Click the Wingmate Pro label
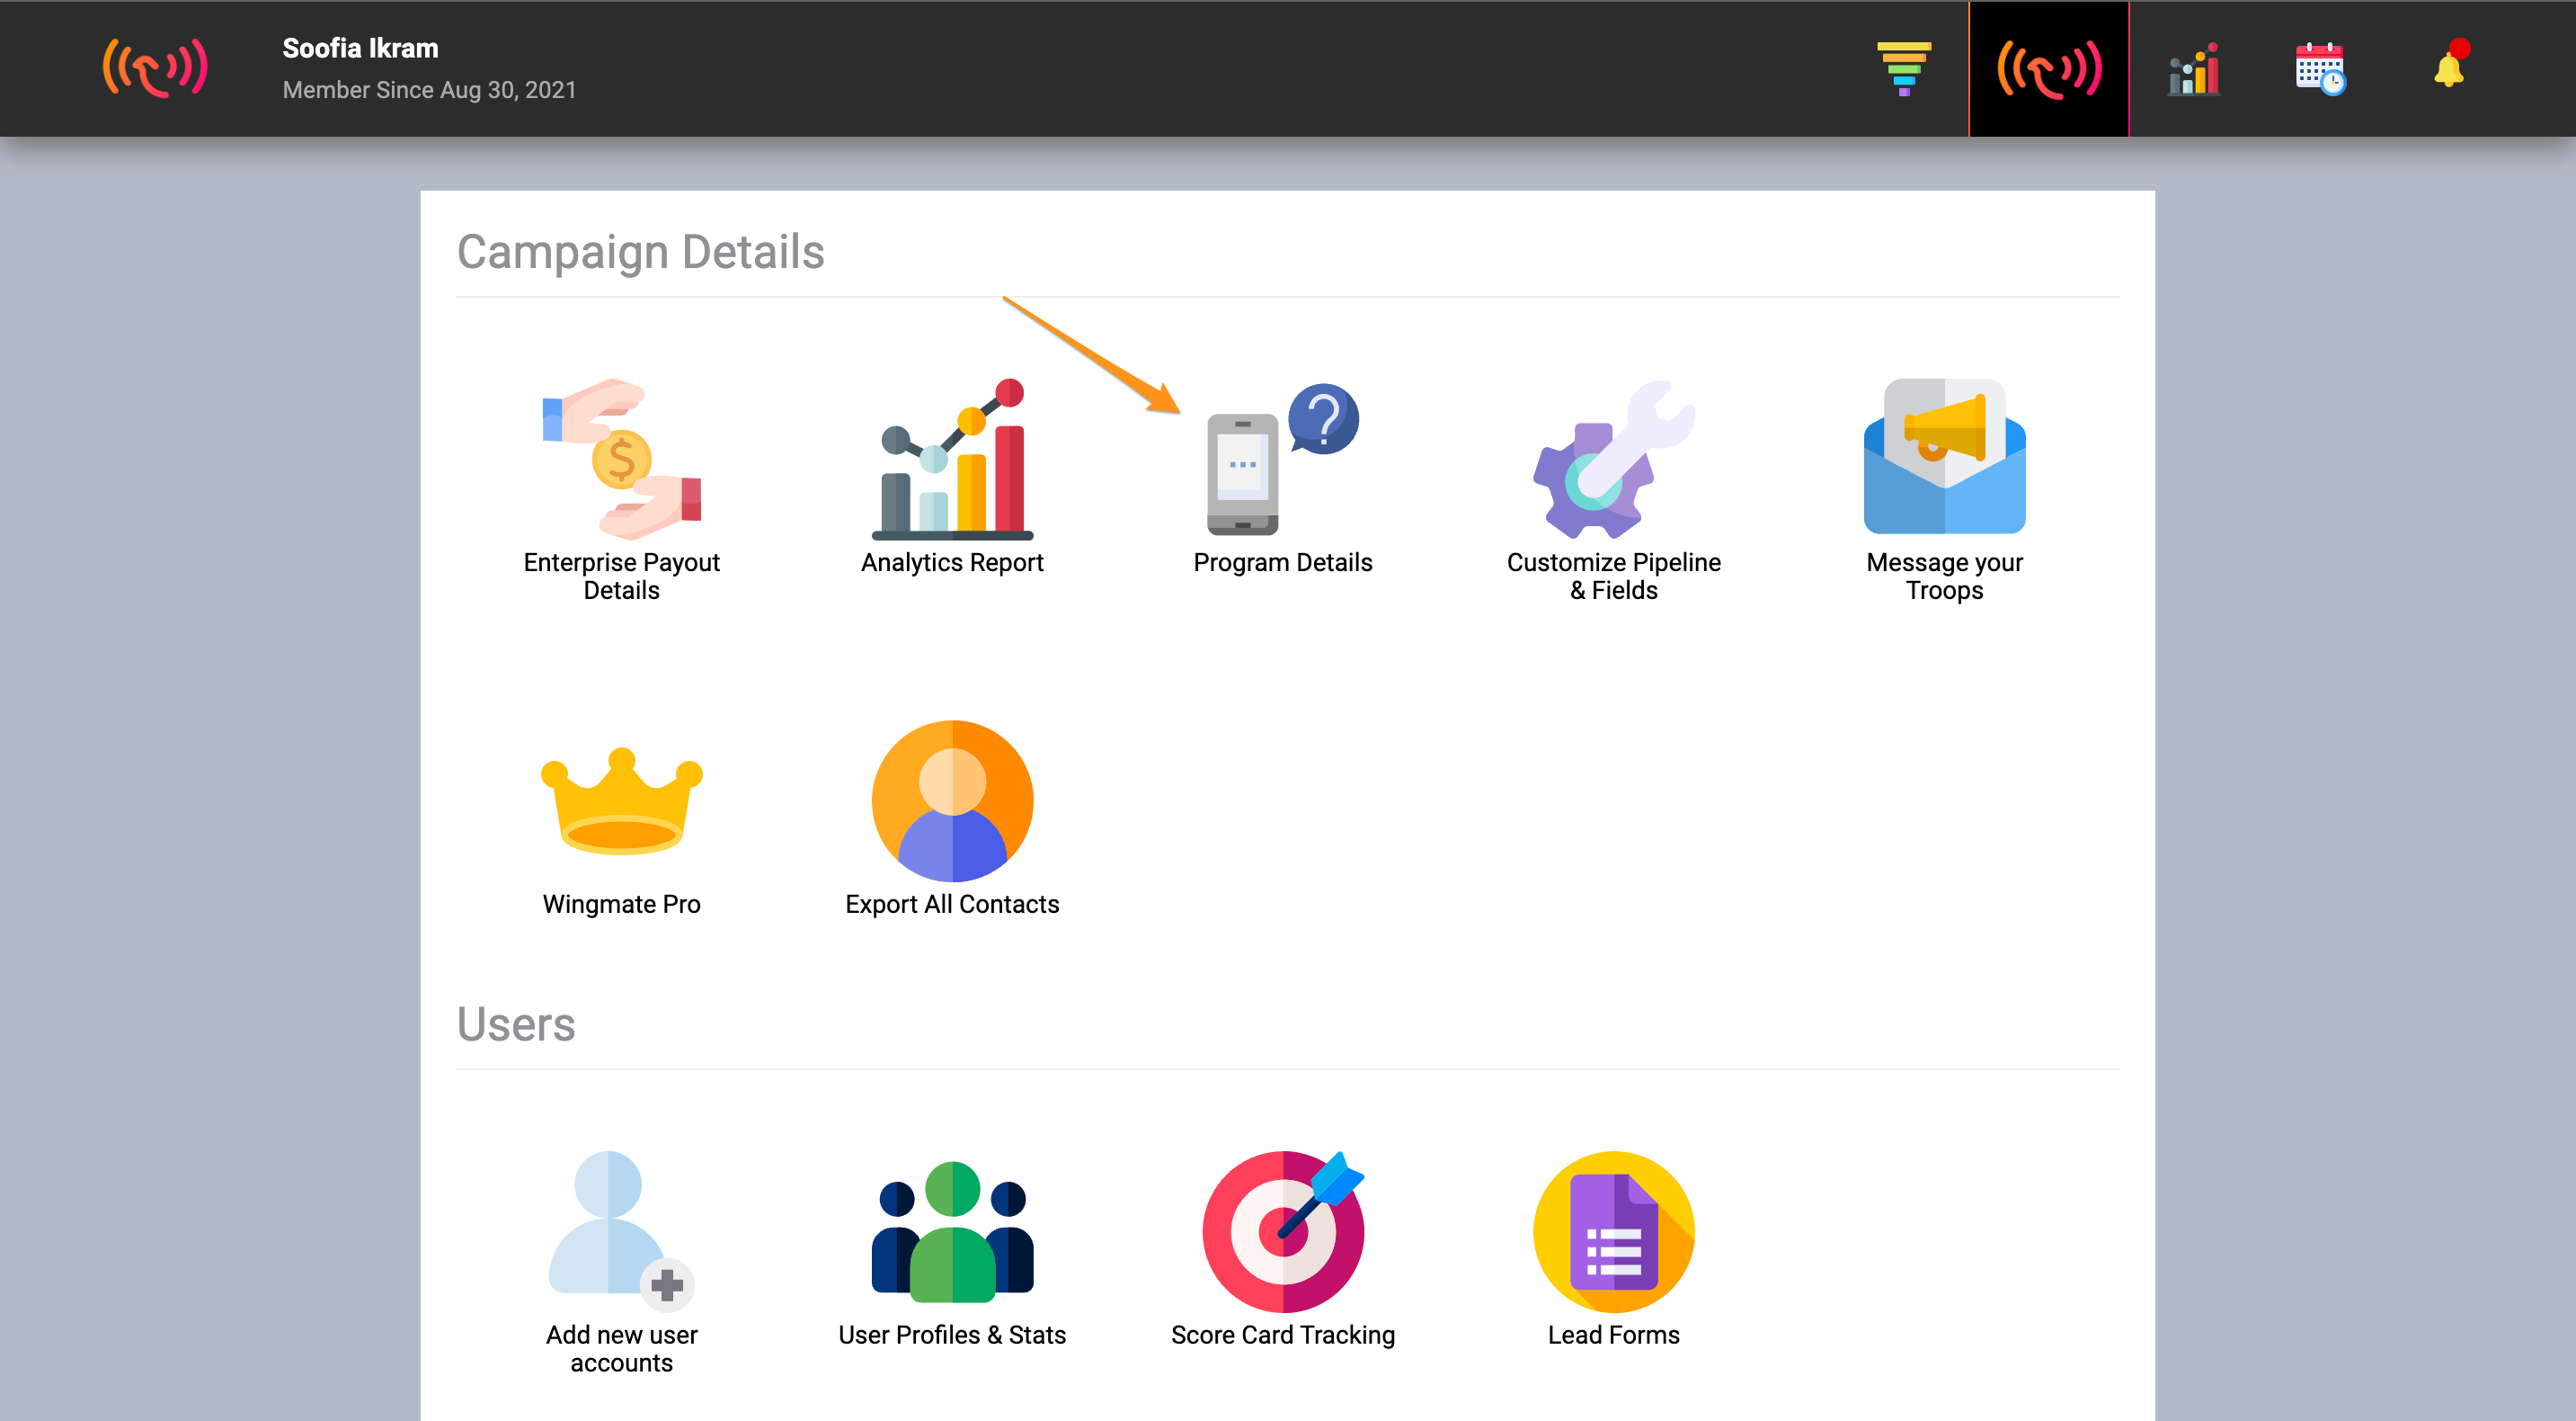 [622, 904]
